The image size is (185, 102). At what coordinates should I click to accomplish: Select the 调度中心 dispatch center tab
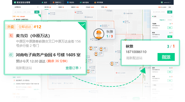(57, 2)
